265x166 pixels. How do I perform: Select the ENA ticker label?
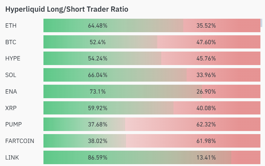[x=11, y=92]
